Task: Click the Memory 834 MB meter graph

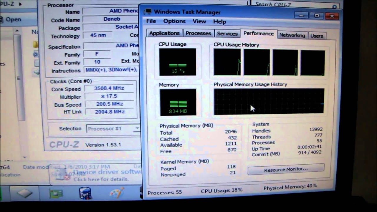Action: coord(178,102)
